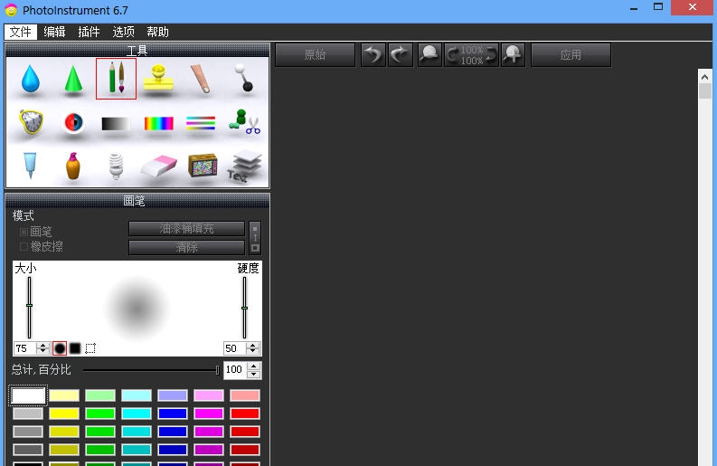Click the Zoom out magnifier
The width and height of the screenshot is (717, 466).
(429, 55)
